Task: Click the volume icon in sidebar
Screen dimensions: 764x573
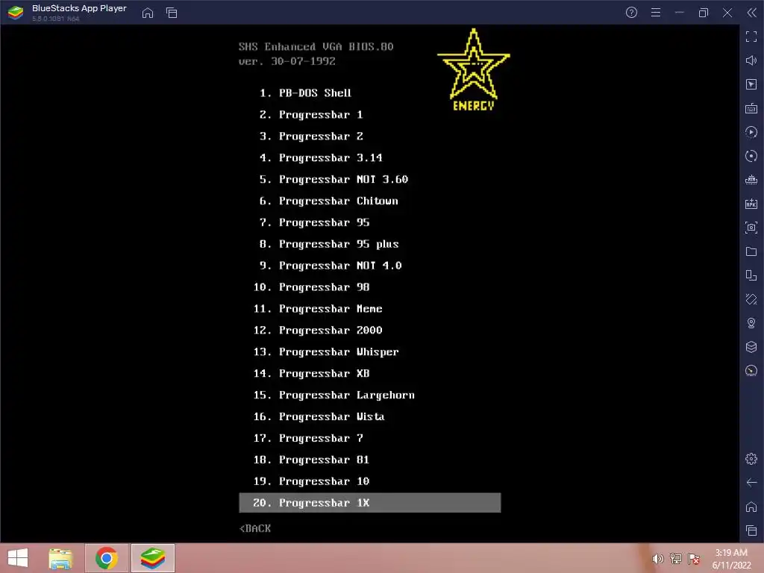Action: tap(751, 60)
